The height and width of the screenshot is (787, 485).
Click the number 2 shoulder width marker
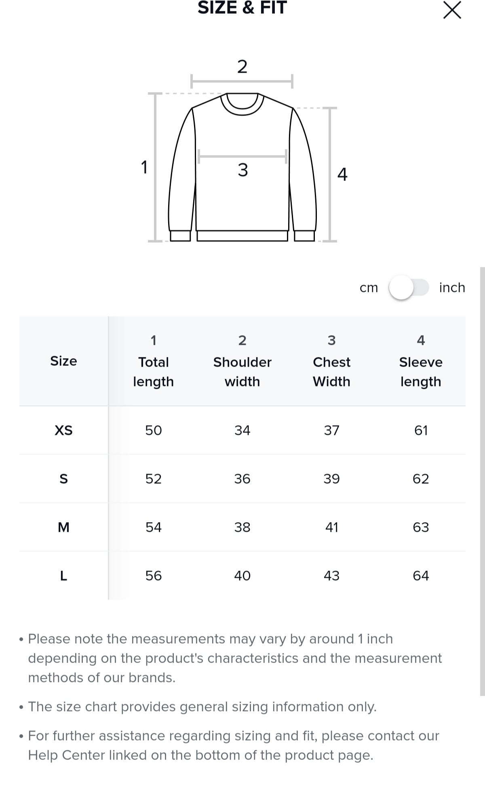pyautogui.click(x=242, y=67)
